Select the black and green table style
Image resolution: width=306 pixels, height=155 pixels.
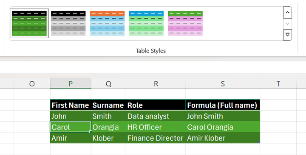click(29, 23)
